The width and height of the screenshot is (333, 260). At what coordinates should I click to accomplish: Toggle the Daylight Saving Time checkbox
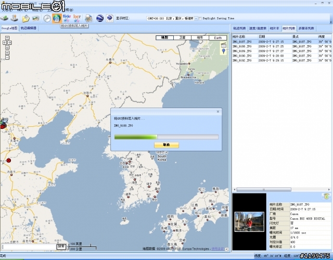pos(200,19)
